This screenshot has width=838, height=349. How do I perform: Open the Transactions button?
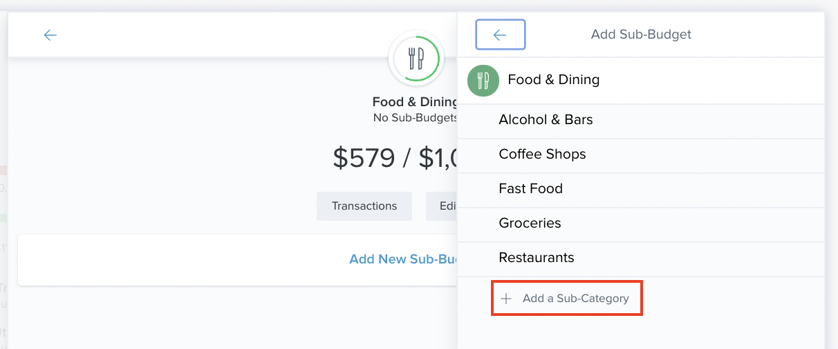364,206
